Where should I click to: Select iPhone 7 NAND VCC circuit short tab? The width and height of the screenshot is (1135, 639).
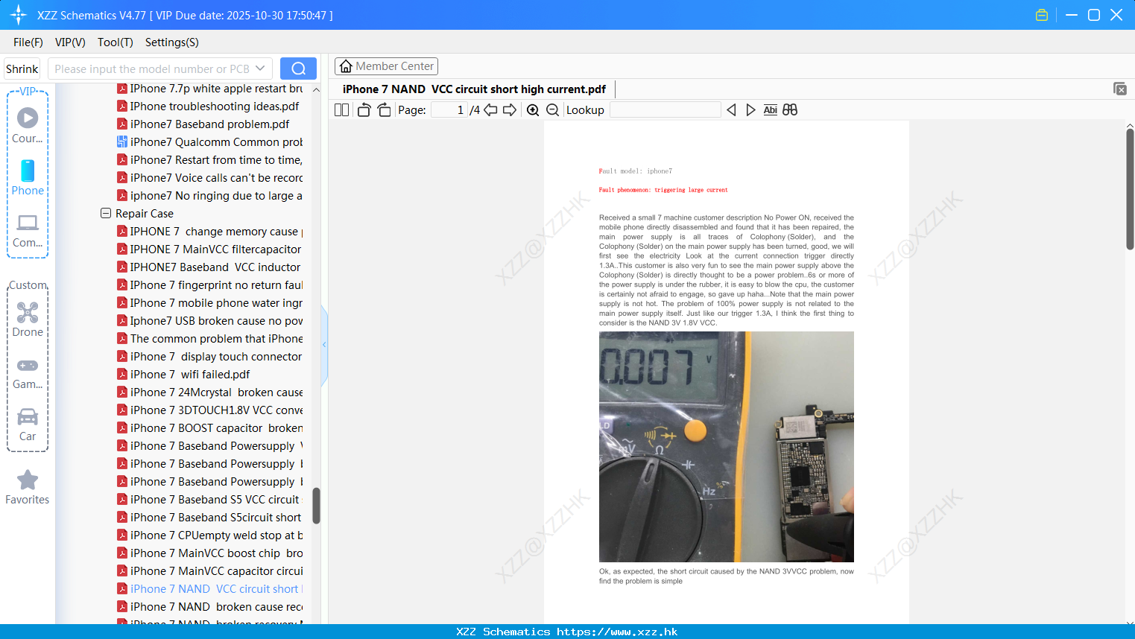click(x=474, y=89)
